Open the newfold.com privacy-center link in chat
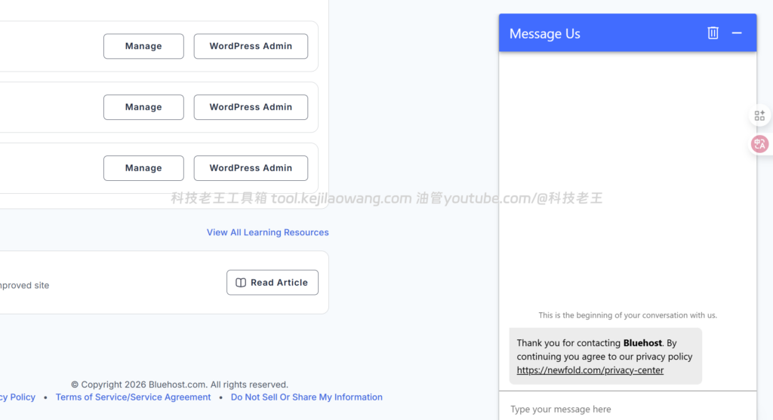773x420 pixels. point(590,370)
